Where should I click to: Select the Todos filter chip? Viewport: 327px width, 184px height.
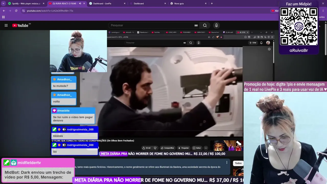click(x=238, y=163)
